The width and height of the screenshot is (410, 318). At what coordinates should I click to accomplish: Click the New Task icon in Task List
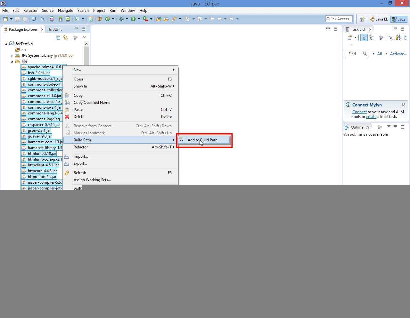350,38
